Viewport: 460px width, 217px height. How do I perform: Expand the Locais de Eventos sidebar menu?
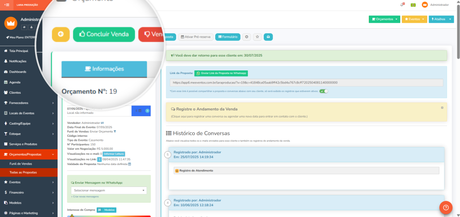29,113
